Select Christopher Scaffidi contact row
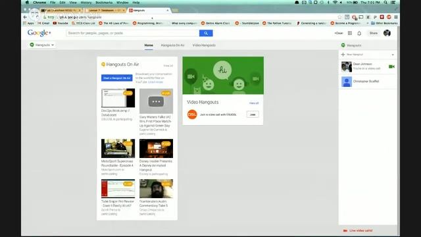The height and width of the screenshot is (237, 421). 368,82
